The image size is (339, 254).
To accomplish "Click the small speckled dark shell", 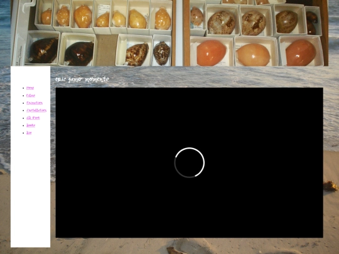I will pyautogui.click(x=161, y=53).
